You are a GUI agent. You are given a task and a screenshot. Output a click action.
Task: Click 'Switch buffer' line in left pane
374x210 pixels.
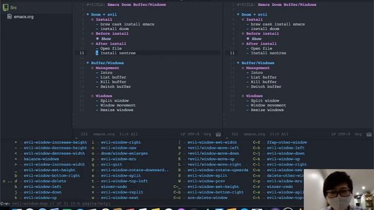(116, 87)
